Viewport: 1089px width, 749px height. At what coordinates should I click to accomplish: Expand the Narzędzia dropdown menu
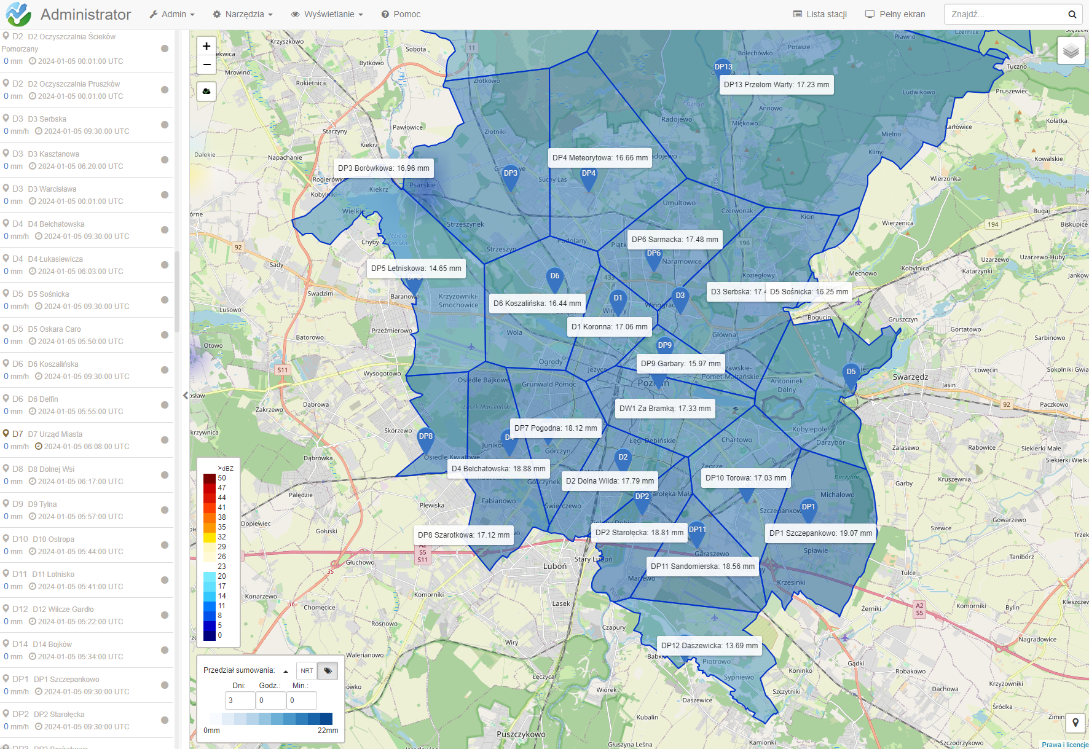tap(243, 14)
